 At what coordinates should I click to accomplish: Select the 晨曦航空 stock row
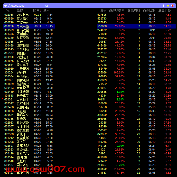pyautogui.click(x=89, y=115)
